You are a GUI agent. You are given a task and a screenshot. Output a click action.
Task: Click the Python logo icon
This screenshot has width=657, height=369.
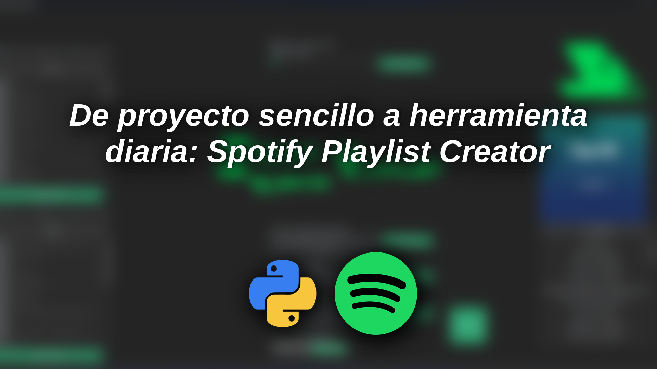283,293
